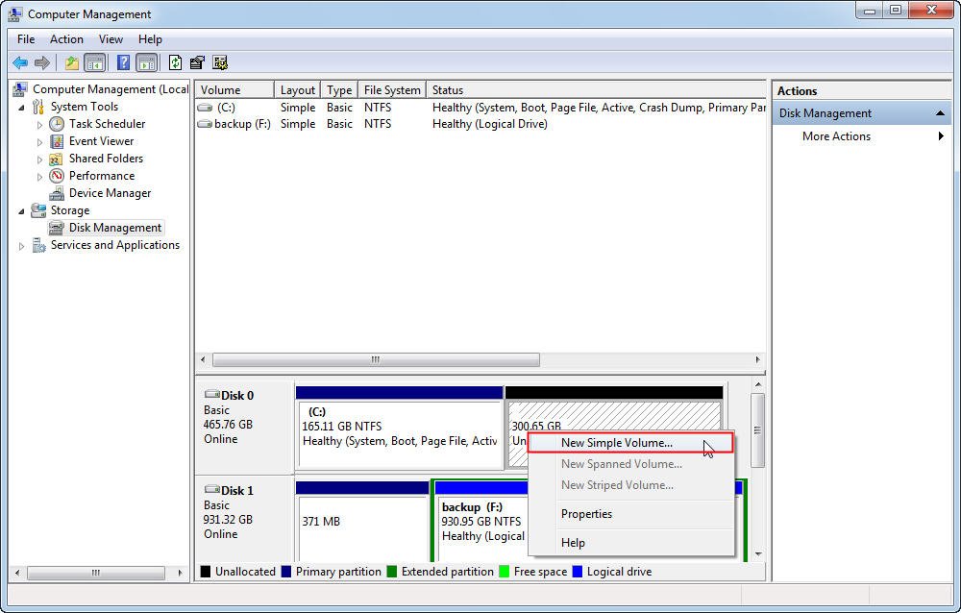
Task: Sort by the Status column header
Action: pos(596,90)
